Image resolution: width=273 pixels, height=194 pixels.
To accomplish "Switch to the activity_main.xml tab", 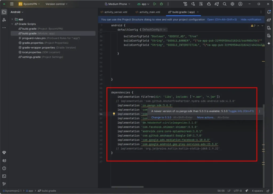I will pyautogui.click(x=148, y=12).
